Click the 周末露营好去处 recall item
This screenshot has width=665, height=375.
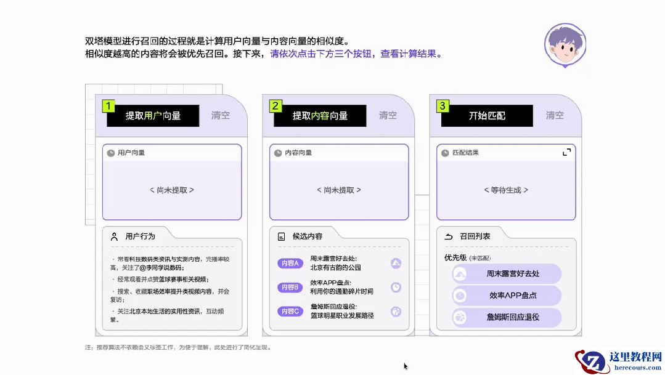(507, 274)
